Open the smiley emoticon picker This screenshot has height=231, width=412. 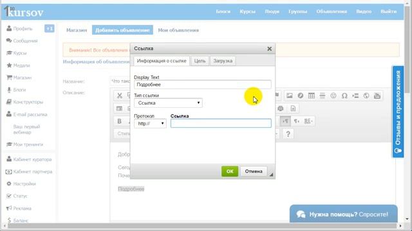click(333, 96)
